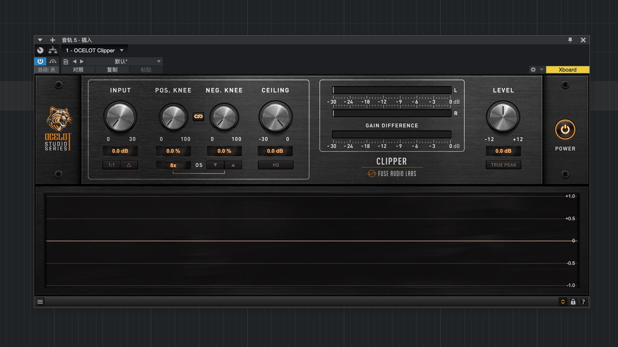The height and width of the screenshot is (347, 618).
Task: Click the Fuse Audio Labs logo
Action: [392, 174]
